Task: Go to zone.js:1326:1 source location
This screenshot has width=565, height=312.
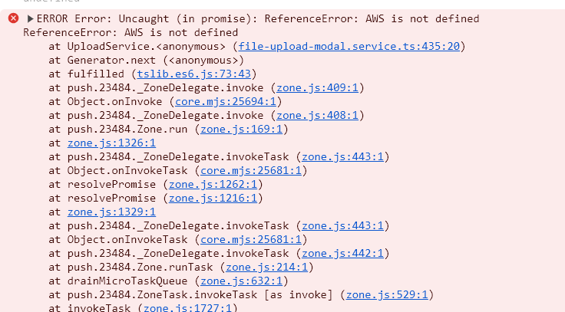Action: [111, 143]
